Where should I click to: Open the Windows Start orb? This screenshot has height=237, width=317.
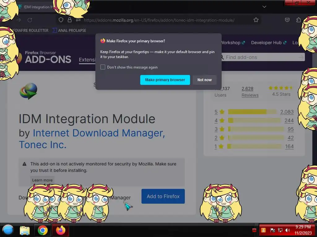click(x=8, y=230)
